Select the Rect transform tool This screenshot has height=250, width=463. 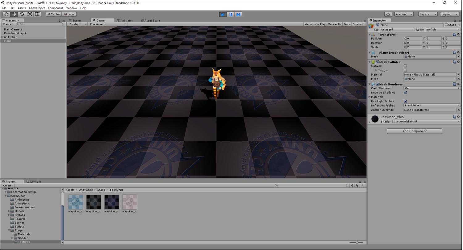pos(37,14)
